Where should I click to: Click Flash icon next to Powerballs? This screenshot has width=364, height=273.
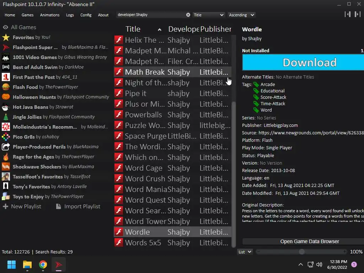[x=119, y=115]
